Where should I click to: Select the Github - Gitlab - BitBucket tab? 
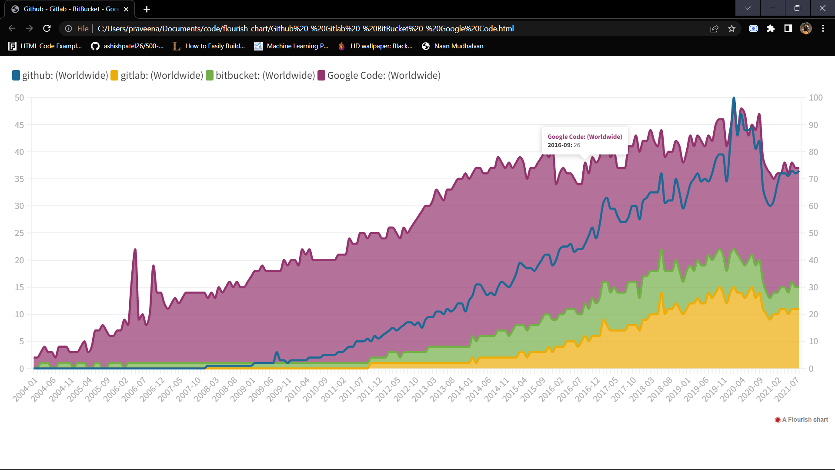click(65, 9)
